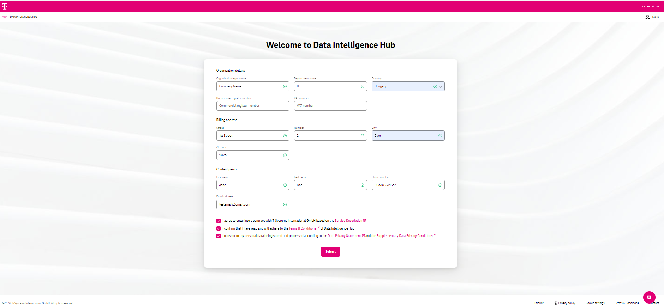Open the Service Description link
The image size is (664, 306).
348,221
